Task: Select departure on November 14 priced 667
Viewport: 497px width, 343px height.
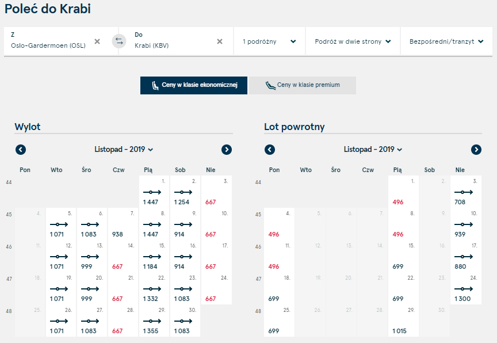Action: click(x=123, y=256)
